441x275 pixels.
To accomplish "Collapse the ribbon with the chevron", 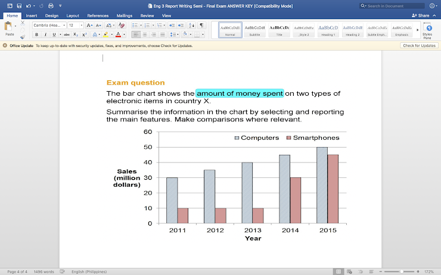I will pyautogui.click(x=434, y=15).
